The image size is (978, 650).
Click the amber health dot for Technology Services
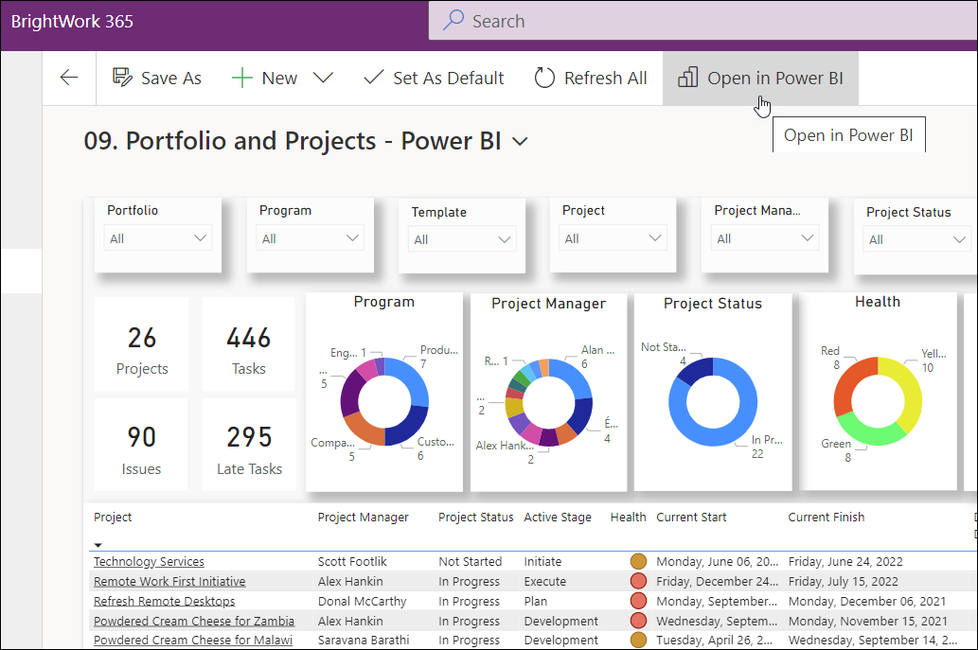pos(638,561)
